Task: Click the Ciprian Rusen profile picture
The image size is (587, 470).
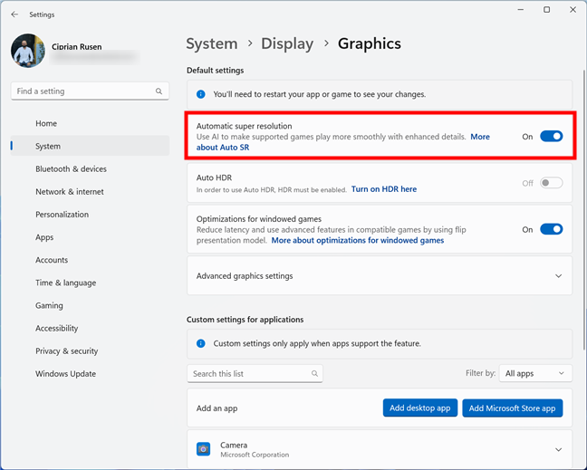Action: [28, 51]
